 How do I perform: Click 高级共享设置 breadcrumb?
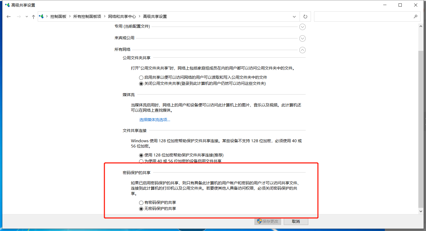point(155,16)
